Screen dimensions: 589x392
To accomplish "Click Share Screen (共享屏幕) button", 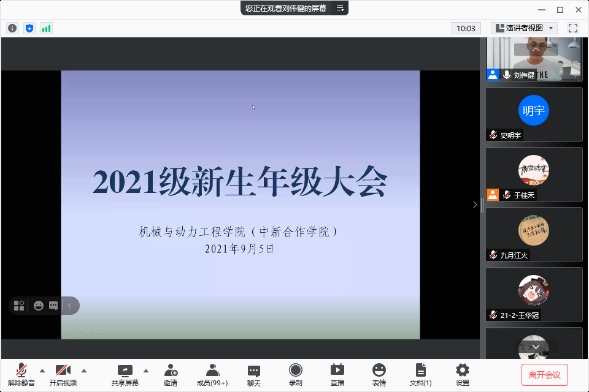I will tap(125, 374).
